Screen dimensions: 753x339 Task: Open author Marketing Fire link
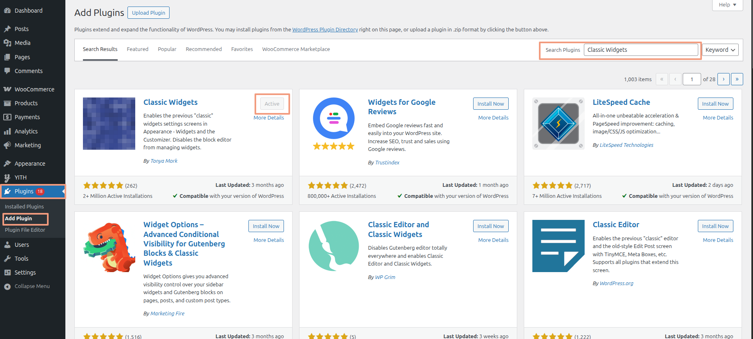click(x=168, y=314)
